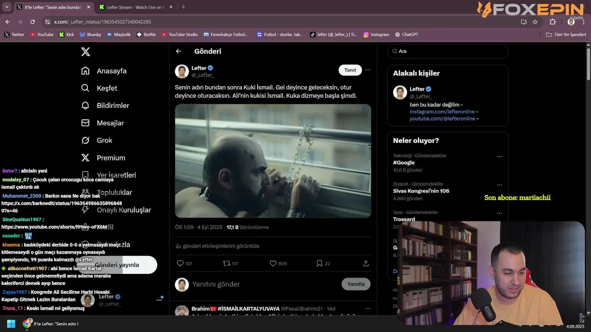Open the Twitter bookmark
The width and height of the screenshot is (591, 332).
click(x=14, y=35)
